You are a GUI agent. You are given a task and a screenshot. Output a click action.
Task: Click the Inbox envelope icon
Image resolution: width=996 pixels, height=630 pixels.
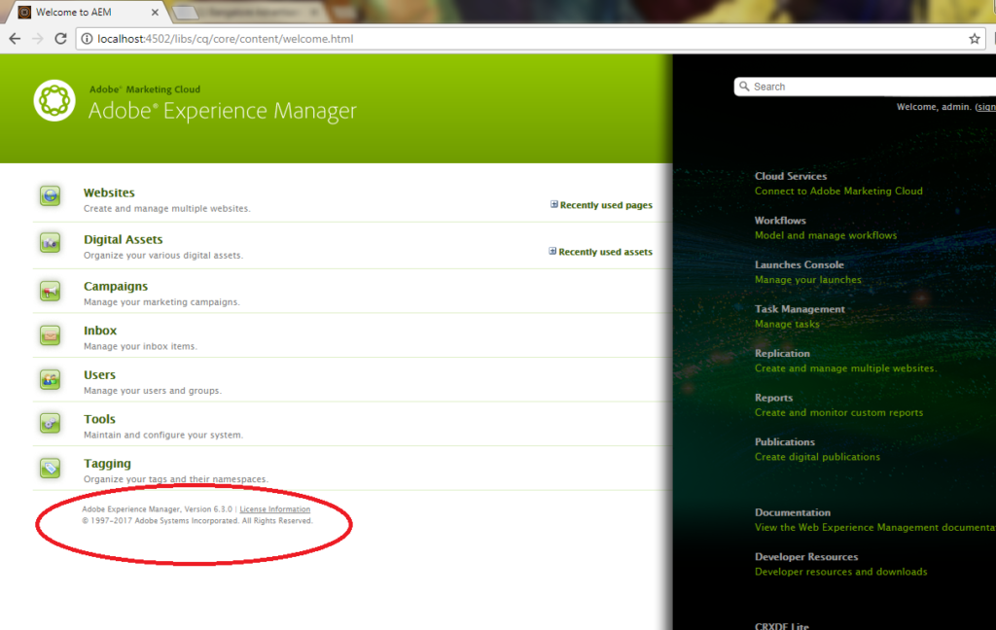pyautogui.click(x=51, y=335)
